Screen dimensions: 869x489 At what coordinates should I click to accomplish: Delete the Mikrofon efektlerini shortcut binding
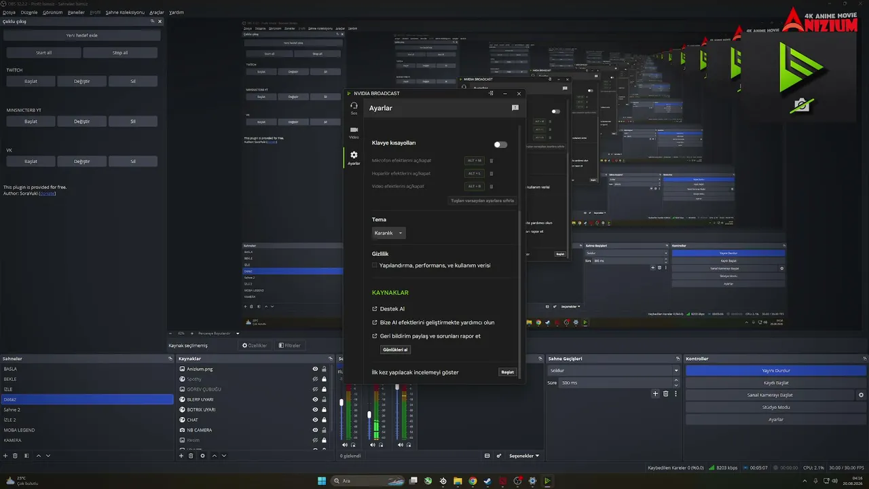click(491, 161)
